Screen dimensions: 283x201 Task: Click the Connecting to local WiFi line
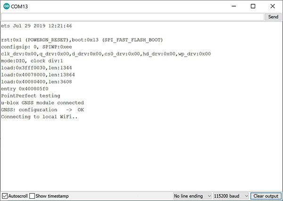[x=39, y=117]
